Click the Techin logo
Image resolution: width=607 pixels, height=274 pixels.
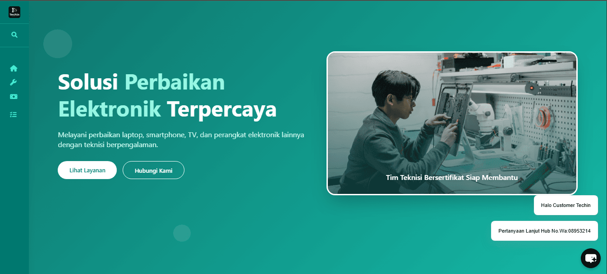(x=14, y=12)
